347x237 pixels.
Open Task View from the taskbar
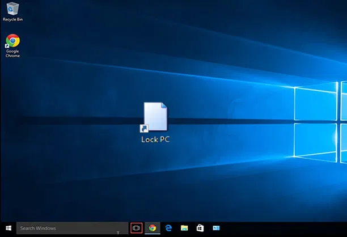(x=136, y=228)
